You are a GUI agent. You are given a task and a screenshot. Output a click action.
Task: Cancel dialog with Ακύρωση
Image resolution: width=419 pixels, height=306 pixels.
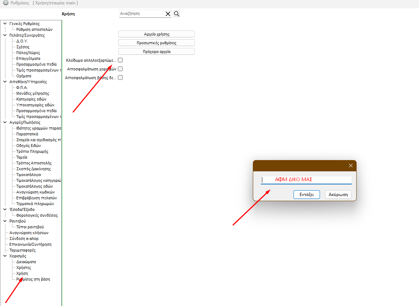coord(338,195)
